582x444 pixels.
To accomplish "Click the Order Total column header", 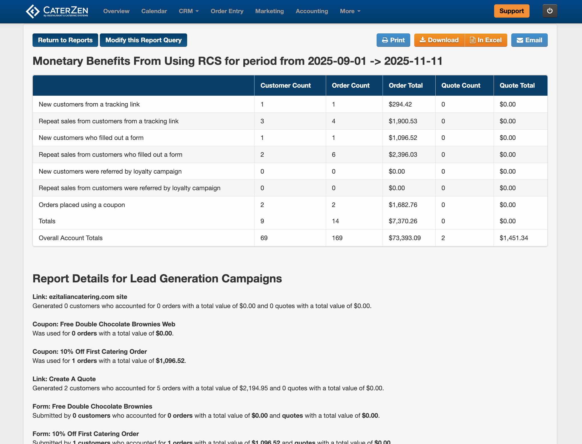I will point(405,85).
